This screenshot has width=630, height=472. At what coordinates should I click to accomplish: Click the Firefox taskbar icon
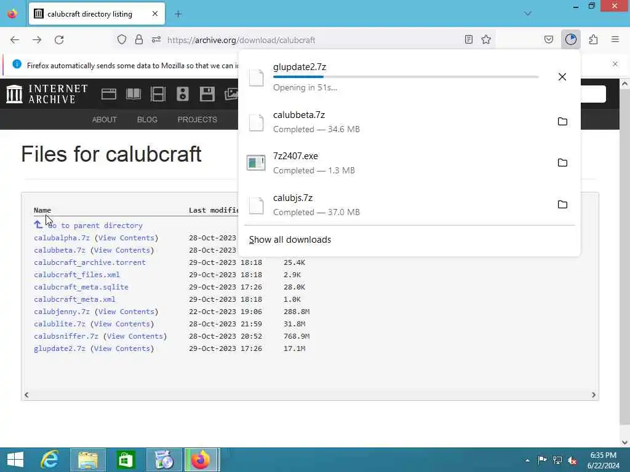(202, 460)
